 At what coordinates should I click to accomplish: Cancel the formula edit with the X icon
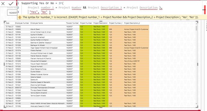3,4
